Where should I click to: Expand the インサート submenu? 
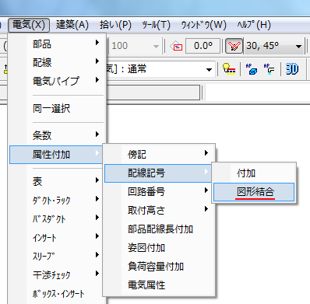(x=58, y=237)
